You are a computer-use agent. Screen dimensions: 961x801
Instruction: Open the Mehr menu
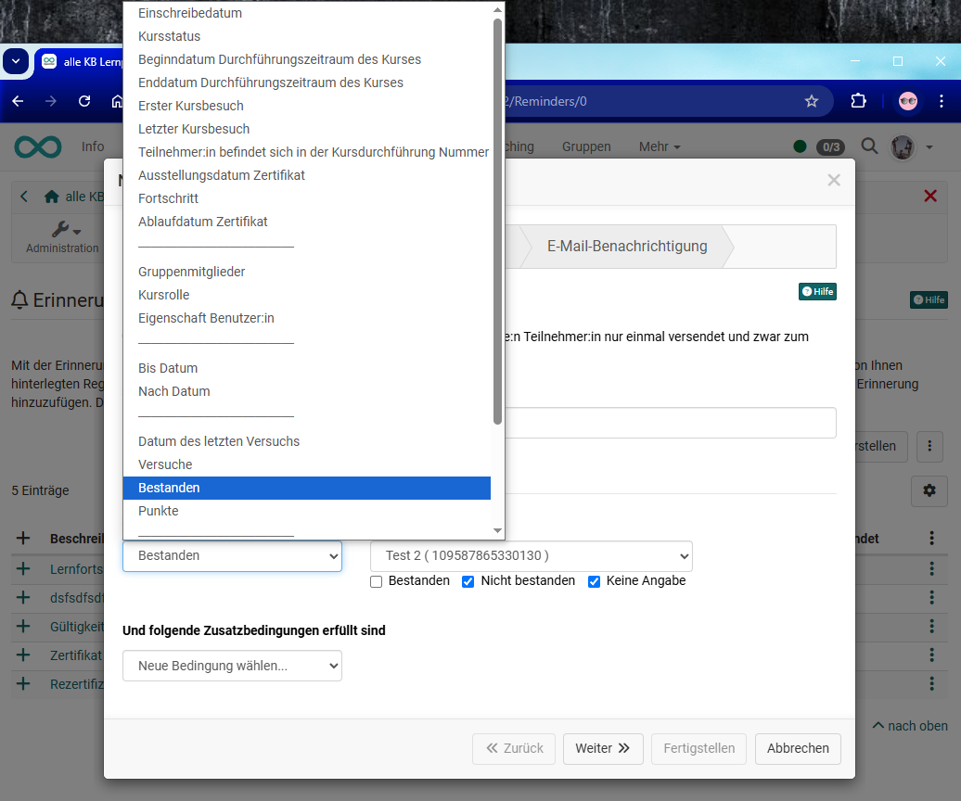click(x=660, y=146)
